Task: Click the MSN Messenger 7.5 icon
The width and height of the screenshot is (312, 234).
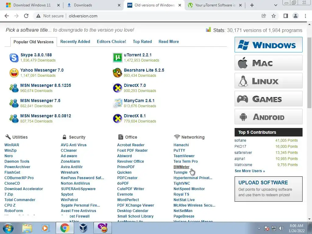Action: pyautogui.click(x=14, y=103)
